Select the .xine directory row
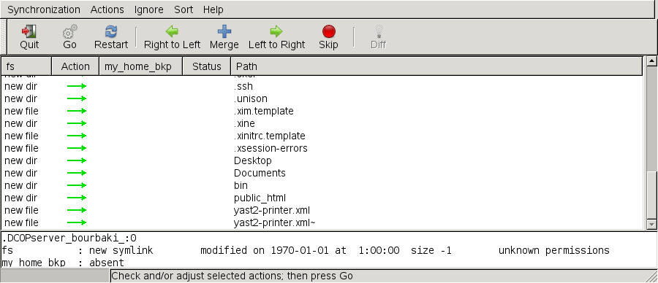Image resolution: width=658 pixels, height=283 pixels. (322, 123)
